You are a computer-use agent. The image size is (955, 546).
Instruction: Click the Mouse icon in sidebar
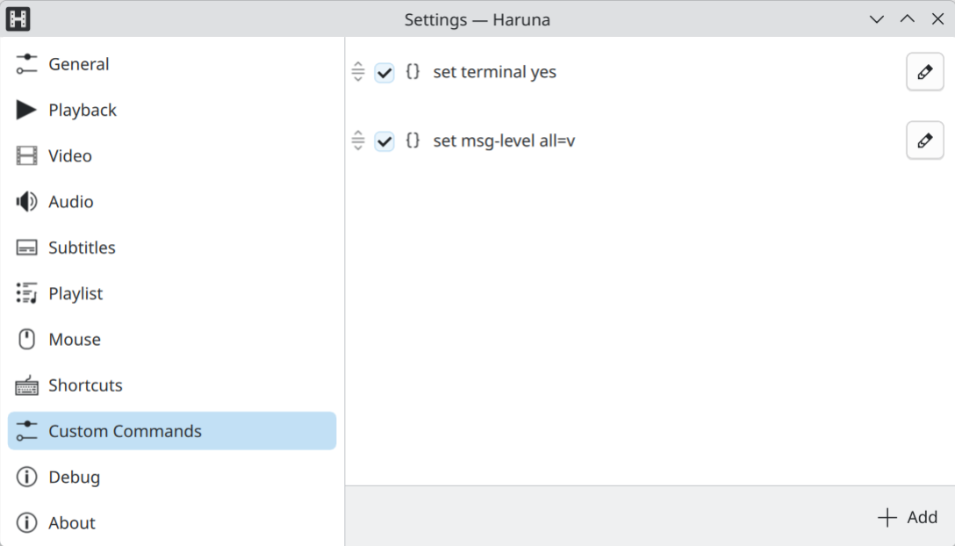click(26, 340)
